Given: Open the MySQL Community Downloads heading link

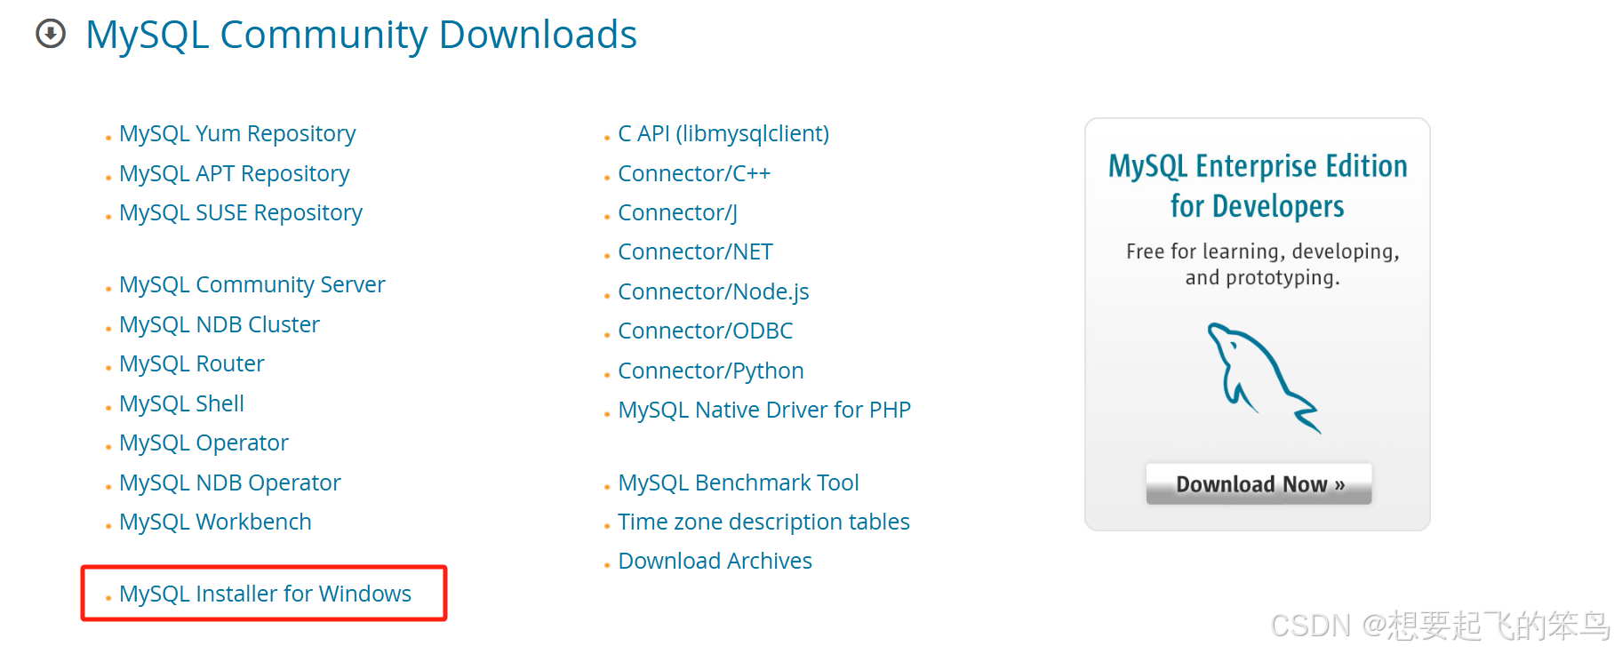Looking at the screenshot, I should [x=361, y=35].
